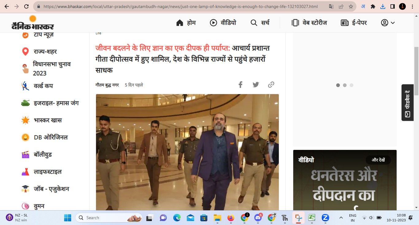Open ई-पेपर in top navigation
This screenshot has height=225, width=419.
tap(354, 23)
